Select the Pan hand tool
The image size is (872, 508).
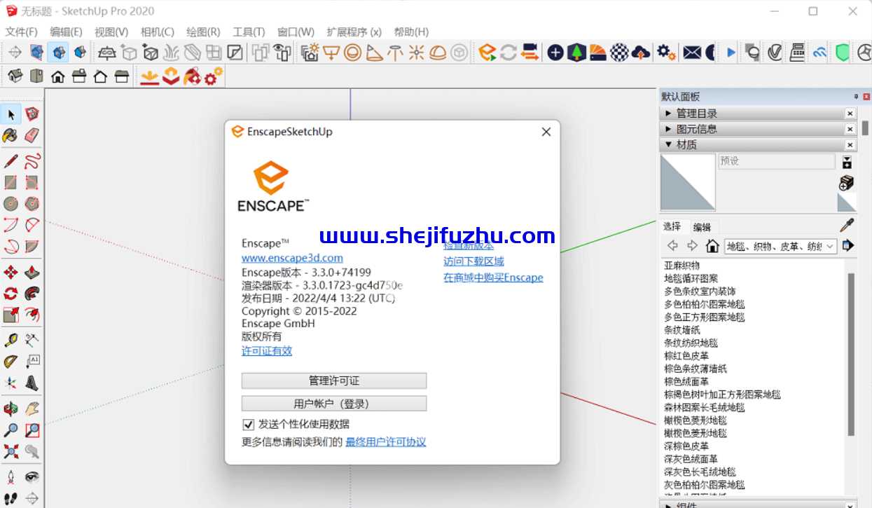(x=32, y=409)
